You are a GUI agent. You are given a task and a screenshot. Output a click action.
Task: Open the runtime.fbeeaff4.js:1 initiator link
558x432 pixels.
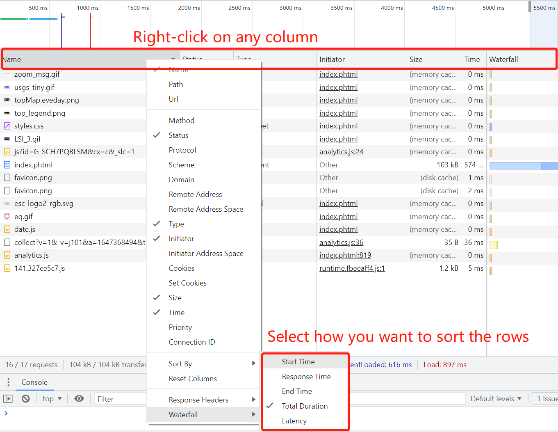352,268
